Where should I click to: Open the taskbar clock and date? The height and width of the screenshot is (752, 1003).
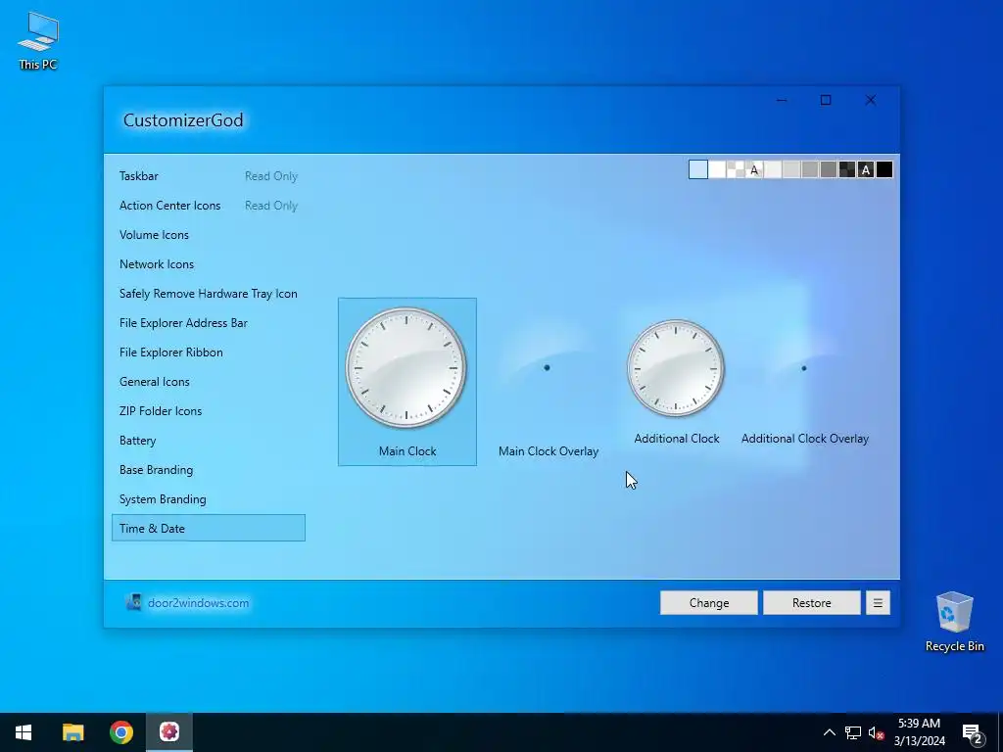(x=919, y=732)
